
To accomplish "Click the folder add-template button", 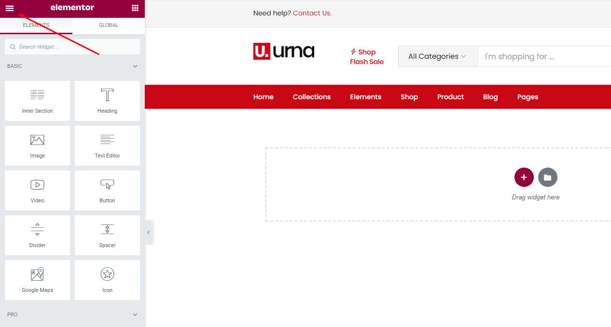I will click(x=548, y=177).
